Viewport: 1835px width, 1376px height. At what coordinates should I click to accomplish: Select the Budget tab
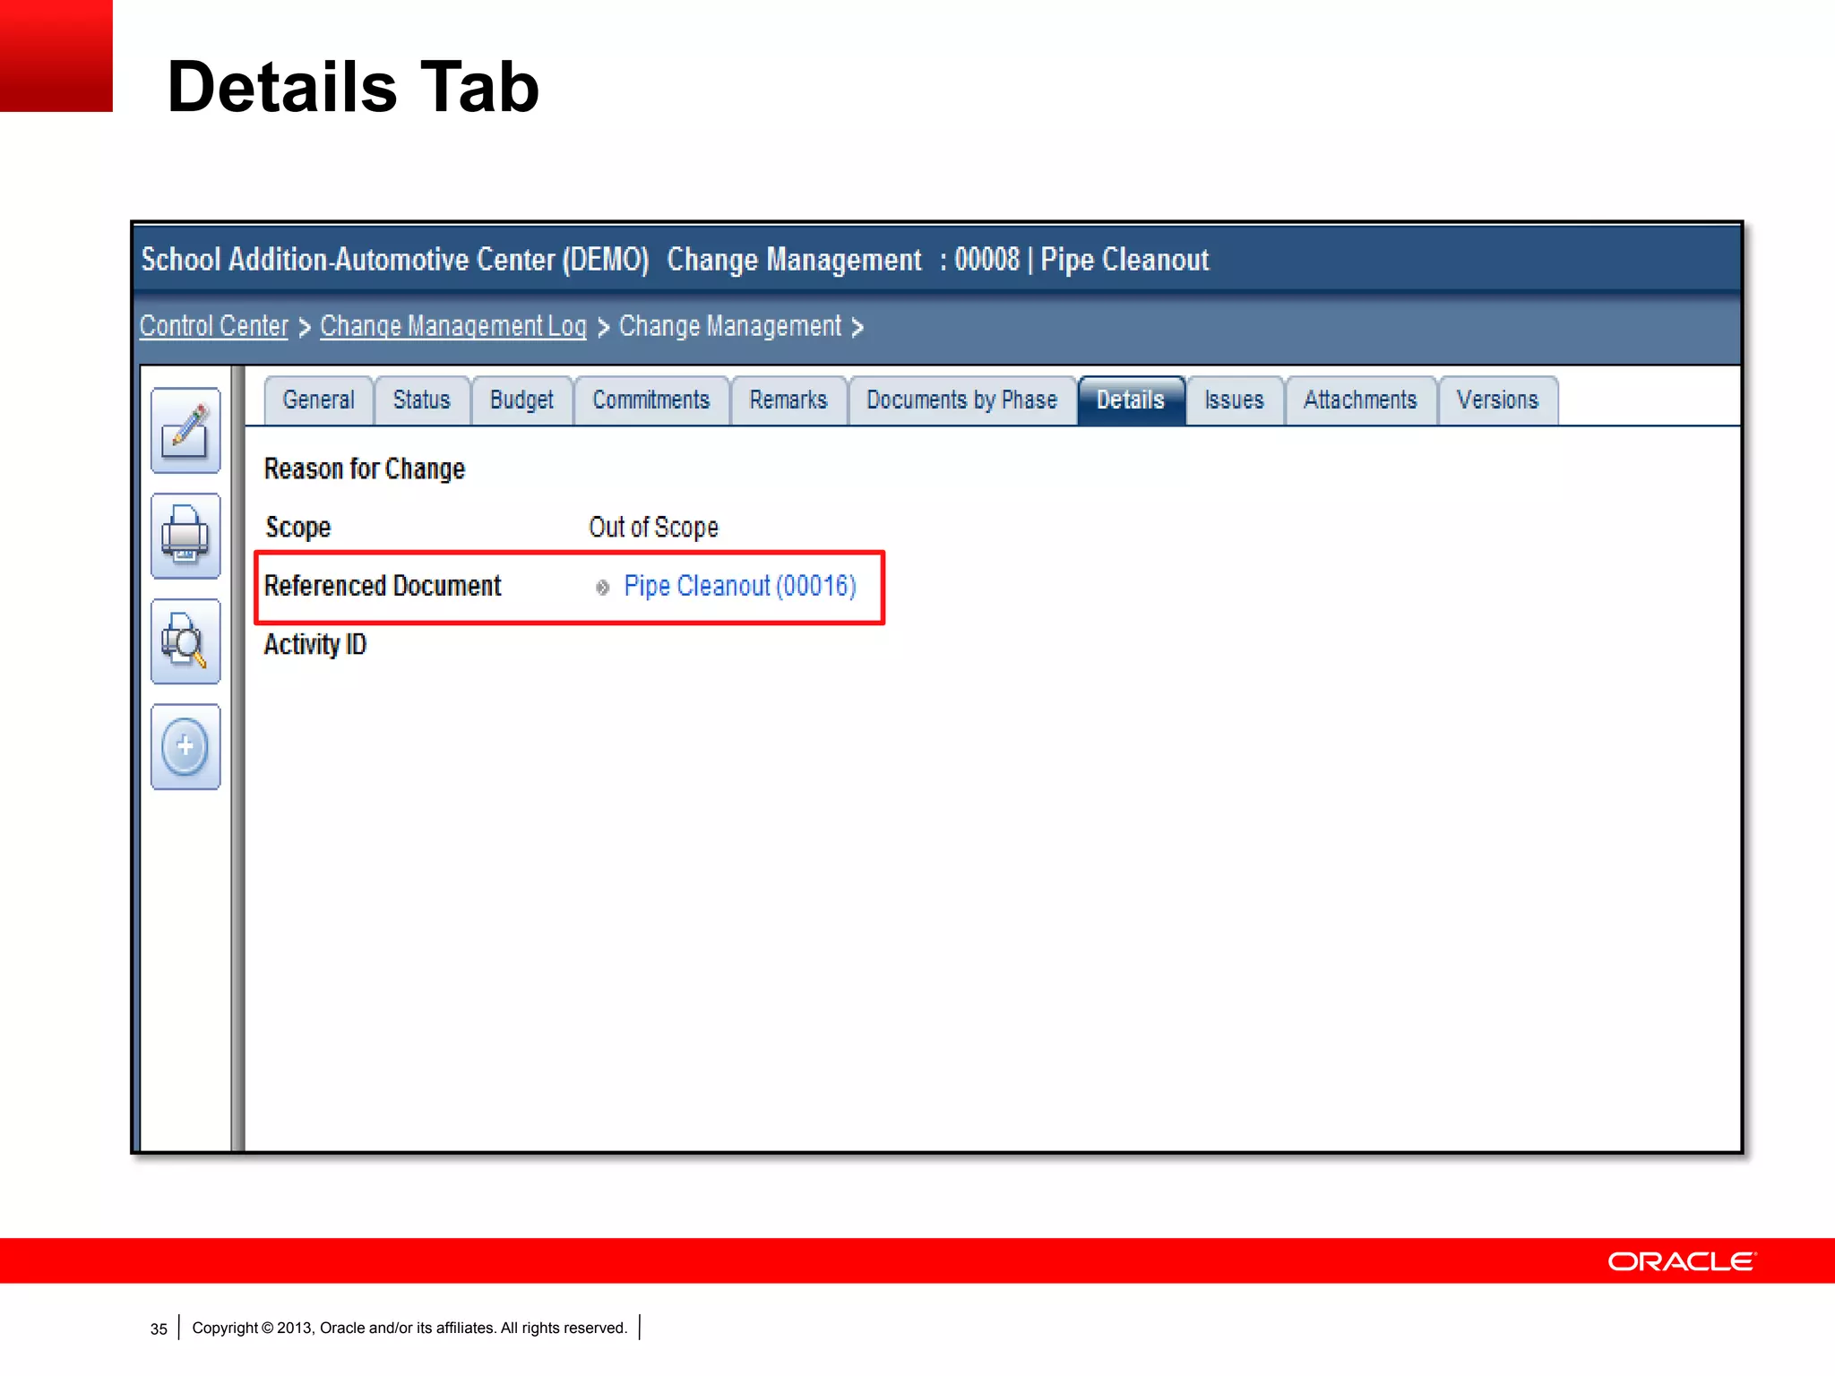tap(521, 400)
